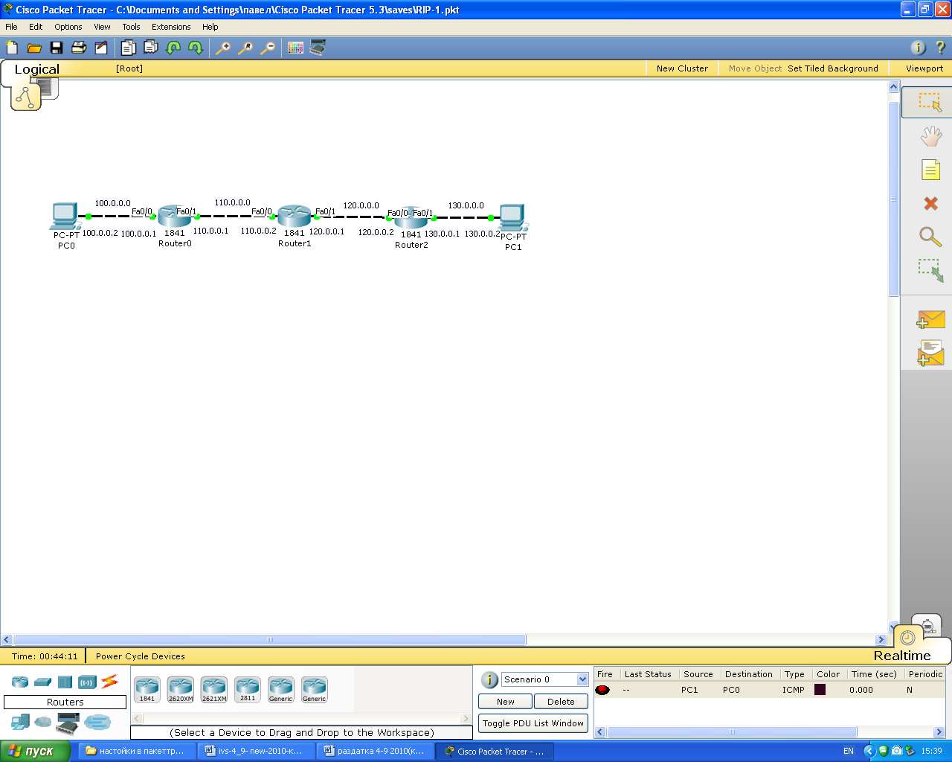Click Router0 in the workspace

pyautogui.click(x=175, y=217)
